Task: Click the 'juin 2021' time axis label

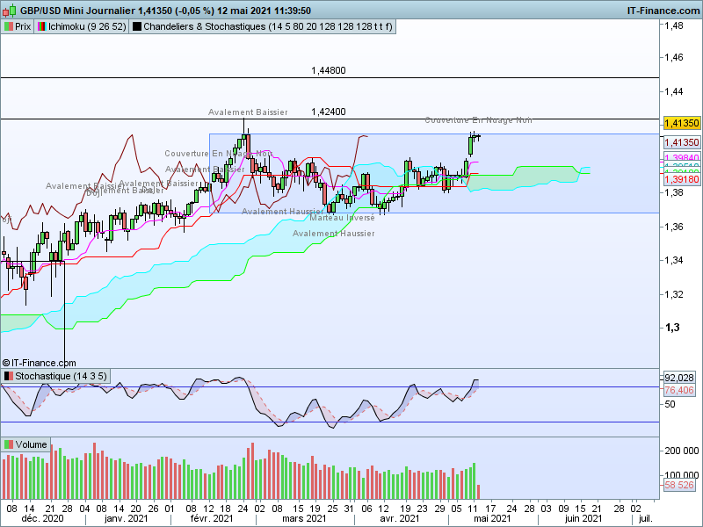Action: tap(583, 518)
